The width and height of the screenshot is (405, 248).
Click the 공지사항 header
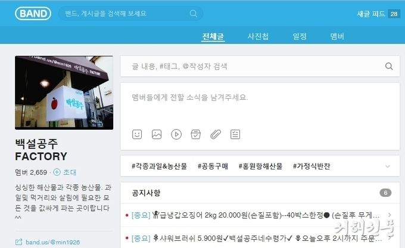point(146,193)
